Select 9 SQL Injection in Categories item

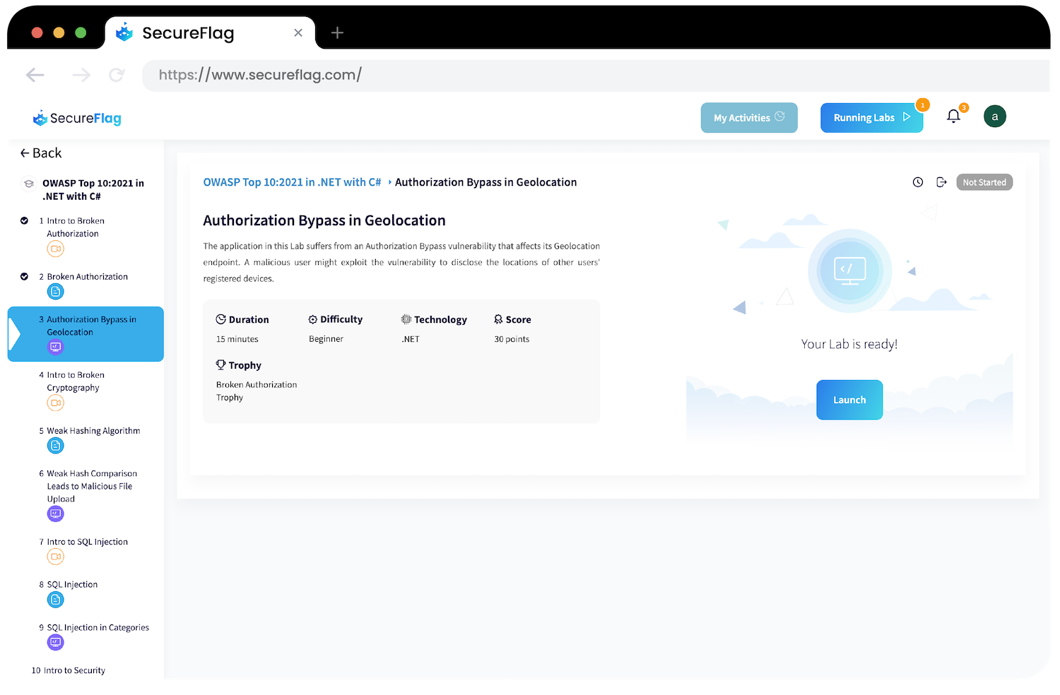[94, 627]
